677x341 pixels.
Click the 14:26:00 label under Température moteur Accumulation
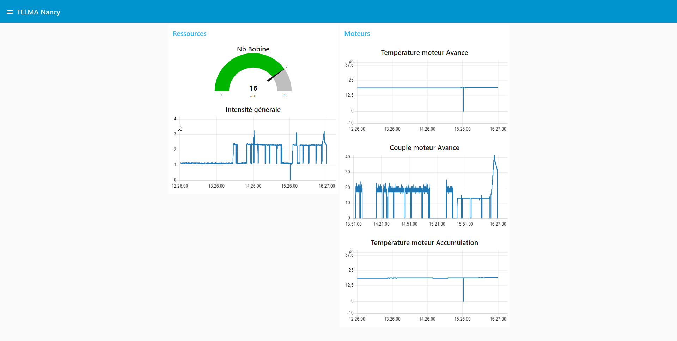(427, 319)
